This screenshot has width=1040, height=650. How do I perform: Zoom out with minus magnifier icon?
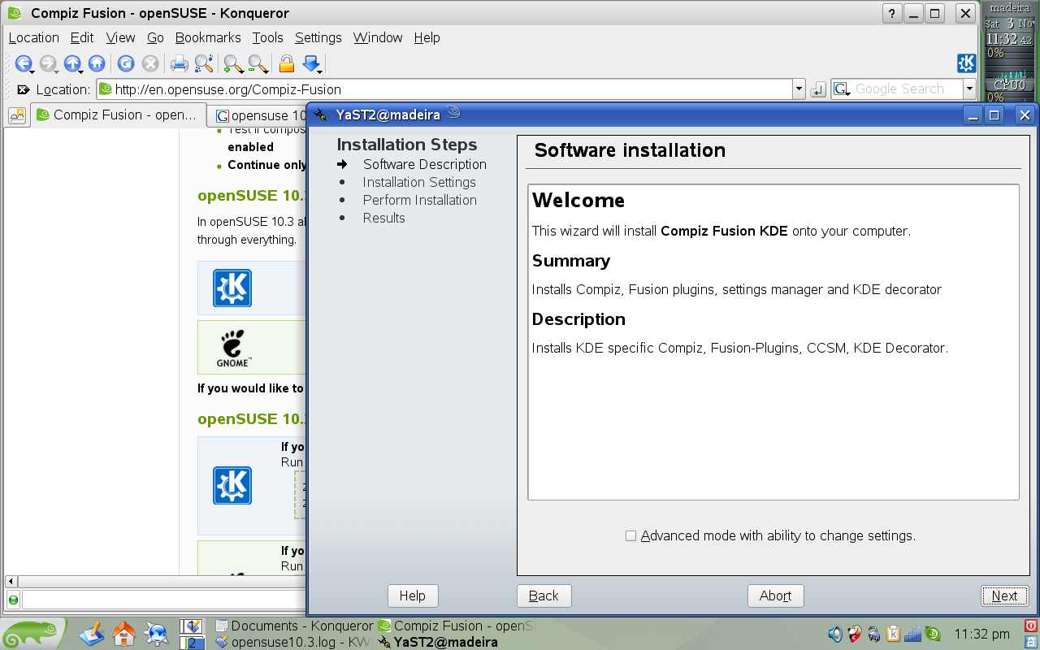258,63
